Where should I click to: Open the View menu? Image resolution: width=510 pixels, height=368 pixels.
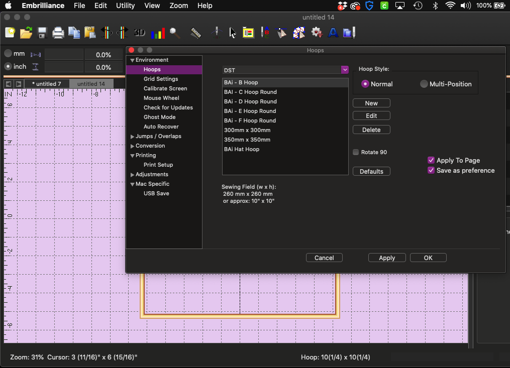click(152, 6)
